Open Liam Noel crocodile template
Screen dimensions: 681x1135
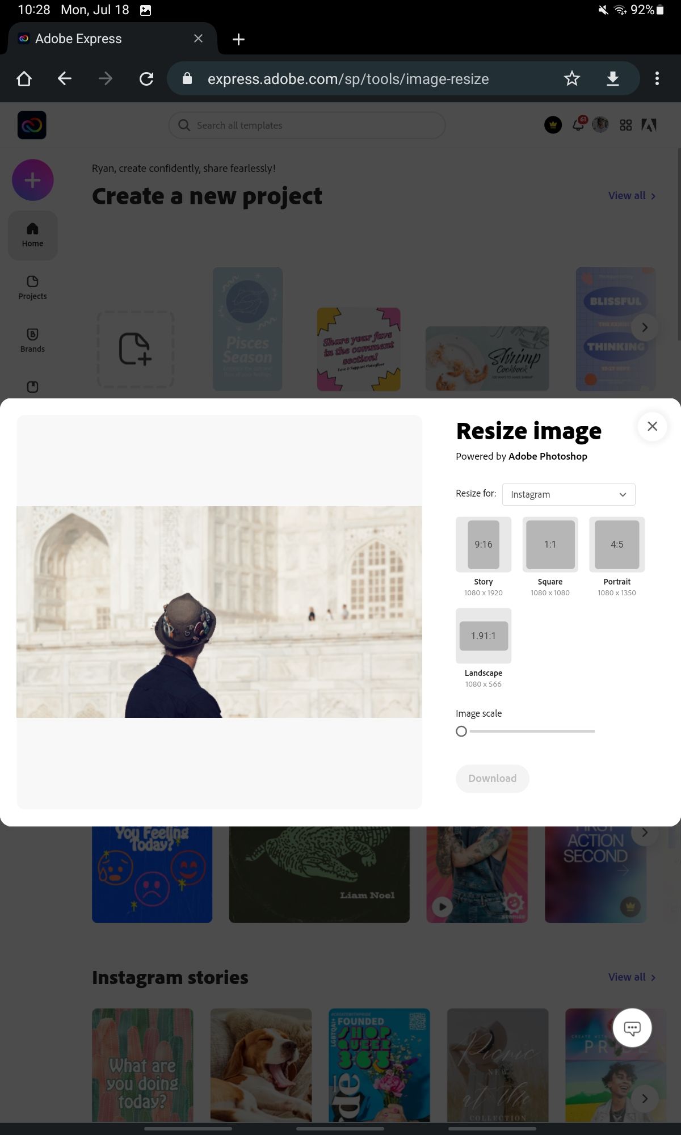click(x=319, y=874)
